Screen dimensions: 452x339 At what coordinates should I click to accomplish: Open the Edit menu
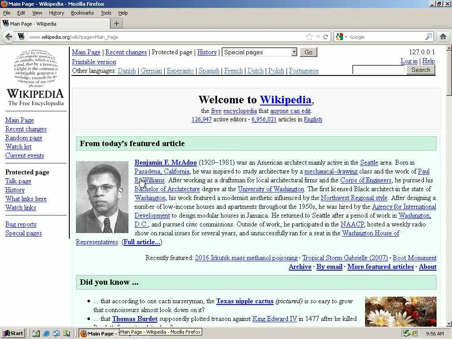pyautogui.click(x=21, y=13)
